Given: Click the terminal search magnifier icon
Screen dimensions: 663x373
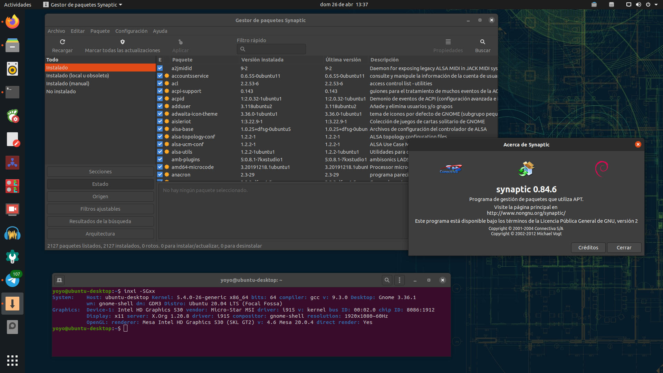Looking at the screenshot, I should pyautogui.click(x=387, y=280).
